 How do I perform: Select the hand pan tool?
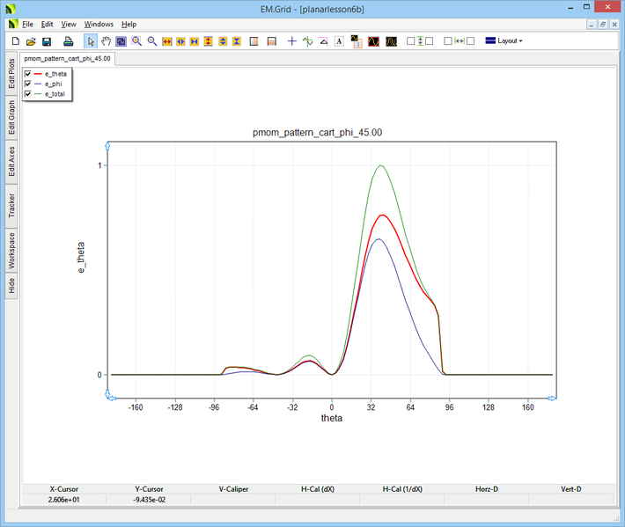107,41
